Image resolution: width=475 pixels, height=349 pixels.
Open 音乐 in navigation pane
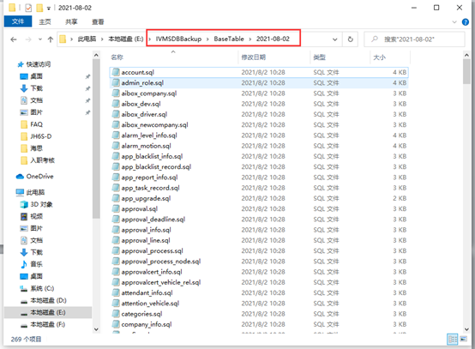[36, 264]
